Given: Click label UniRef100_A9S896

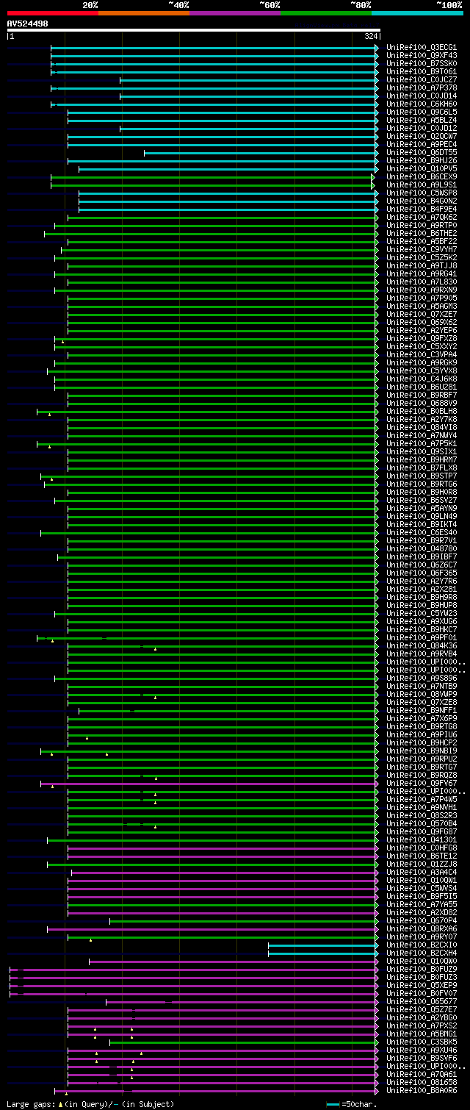Looking at the screenshot, I should tap(422, 678).
